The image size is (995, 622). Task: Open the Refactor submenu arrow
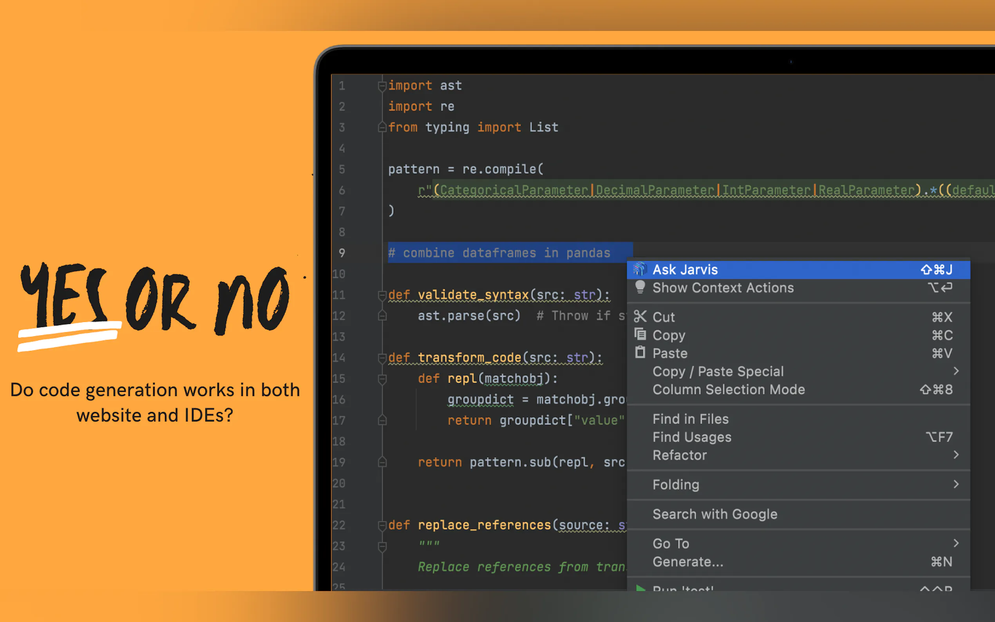coord(955,455)
